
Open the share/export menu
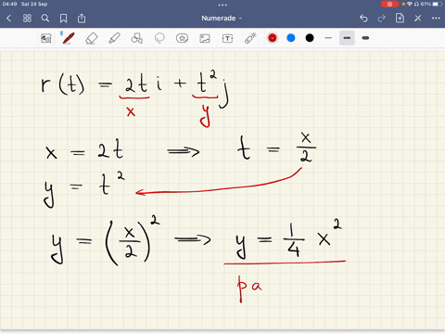[82, 19]
